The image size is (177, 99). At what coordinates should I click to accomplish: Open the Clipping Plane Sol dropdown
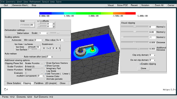point(34,63)
